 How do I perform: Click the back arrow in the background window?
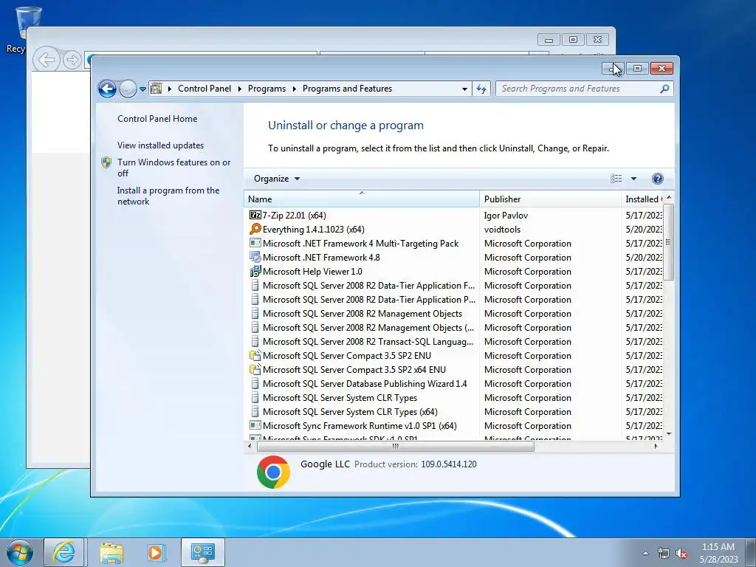(47, 61)
